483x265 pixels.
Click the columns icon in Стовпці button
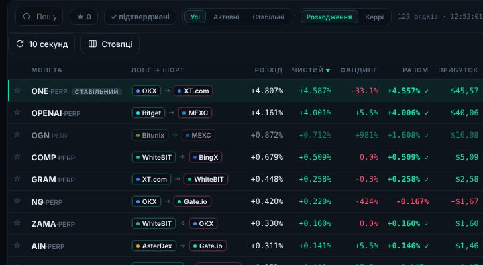click(x=93, y=44)
